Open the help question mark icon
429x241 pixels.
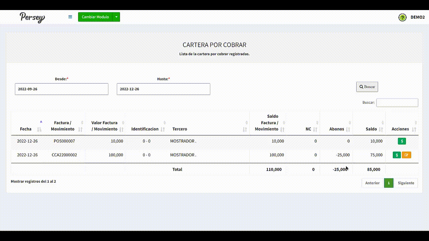(x=402, y=17)
